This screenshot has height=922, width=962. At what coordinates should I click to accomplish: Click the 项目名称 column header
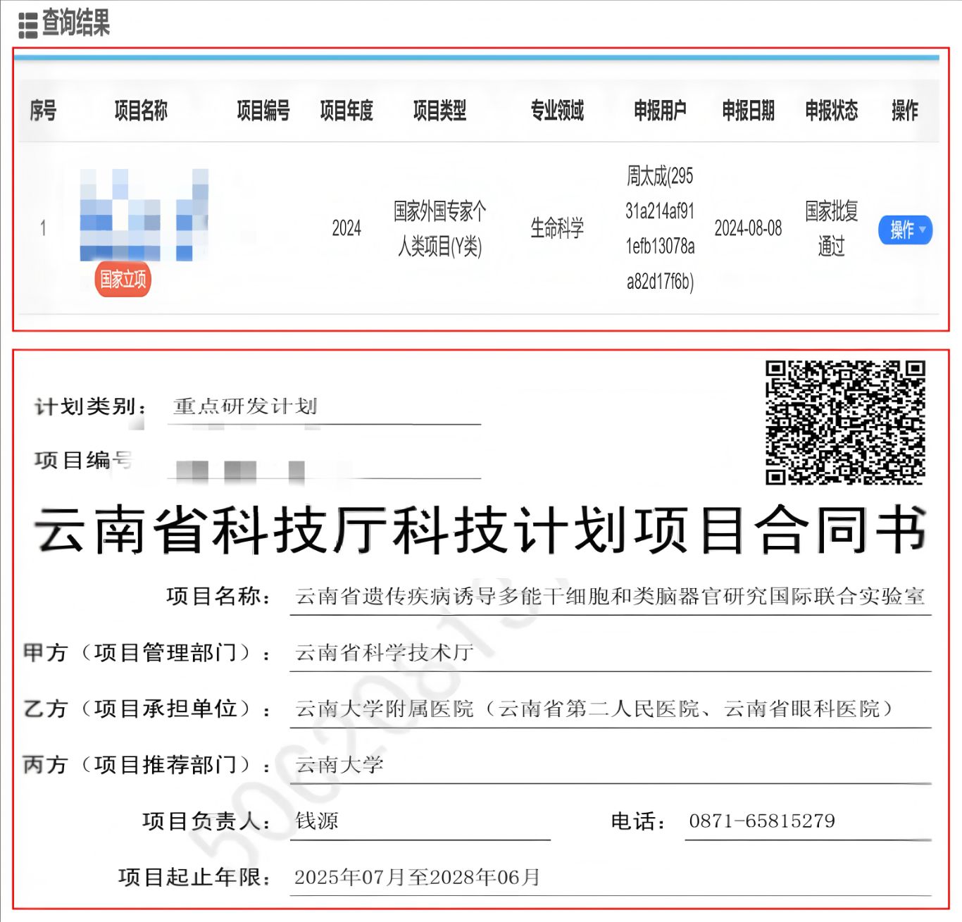pyautogui.click(x=141, y=111)
